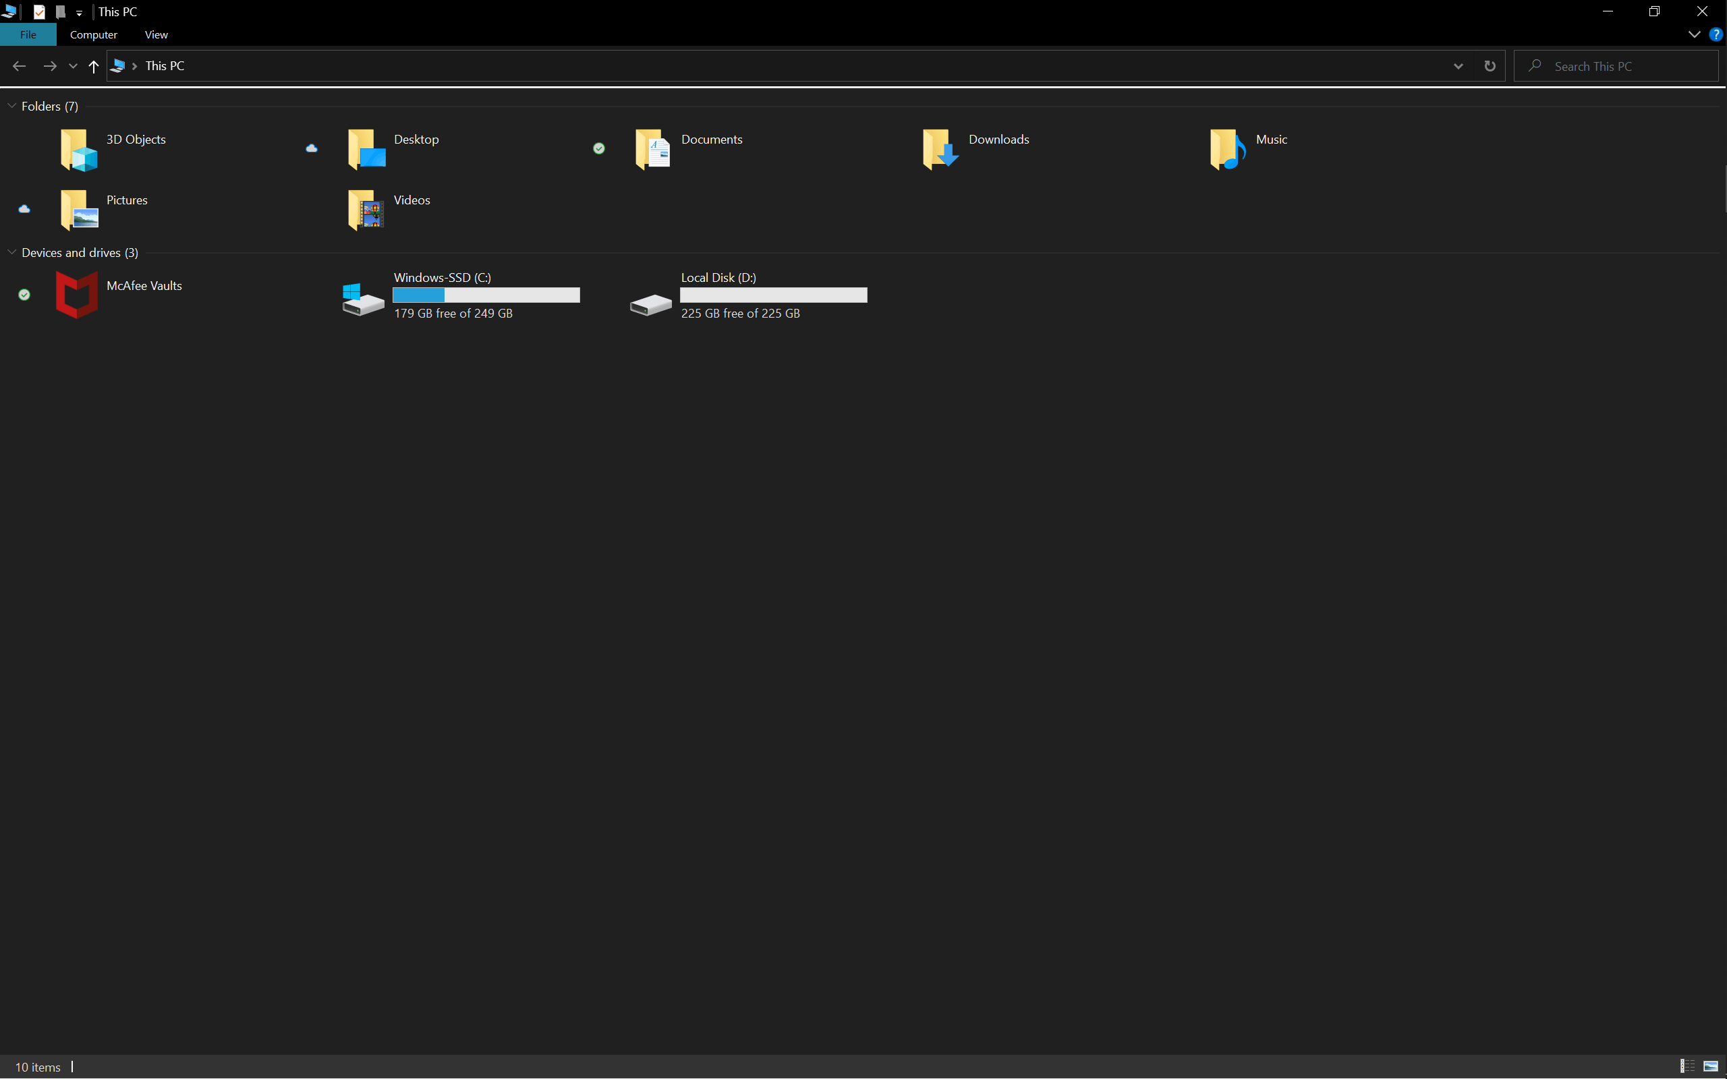The height and width of the screenshot is (1079, 1727).
Task: Switch to details view in status bar
Action: (x=1687, y=1066)
